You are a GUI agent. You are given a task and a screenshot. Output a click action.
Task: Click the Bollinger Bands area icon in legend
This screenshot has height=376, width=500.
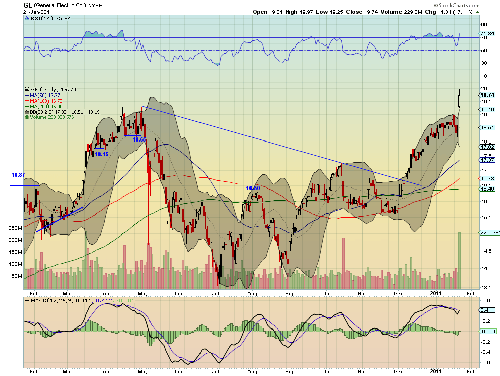pos(27,112)
